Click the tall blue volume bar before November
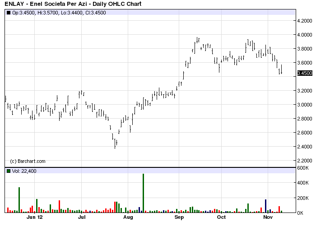The image size is (316, 231). click(x=265, y=206)
